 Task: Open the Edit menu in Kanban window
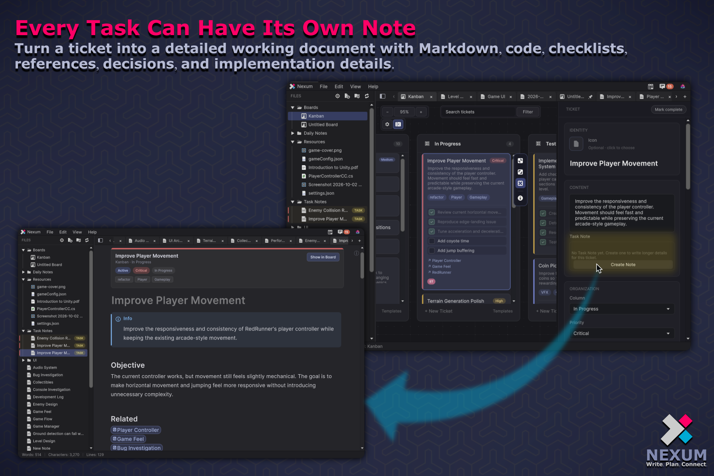[339, 87]
